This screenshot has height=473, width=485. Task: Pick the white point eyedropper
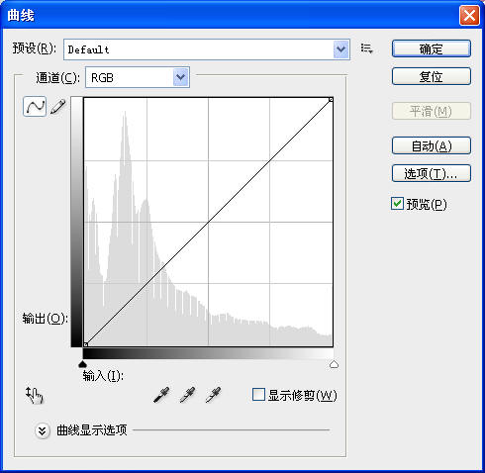[x=213, y=395]
